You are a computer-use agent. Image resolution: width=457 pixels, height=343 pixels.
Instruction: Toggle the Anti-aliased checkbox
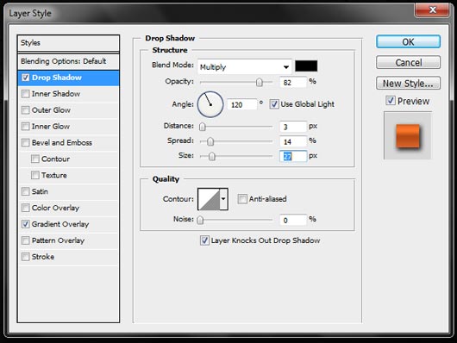pos(242,199)
